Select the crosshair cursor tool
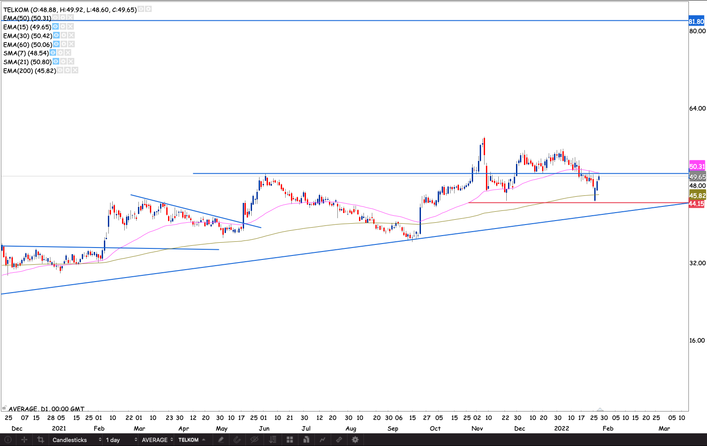The image size is (707, 446). 24,440
